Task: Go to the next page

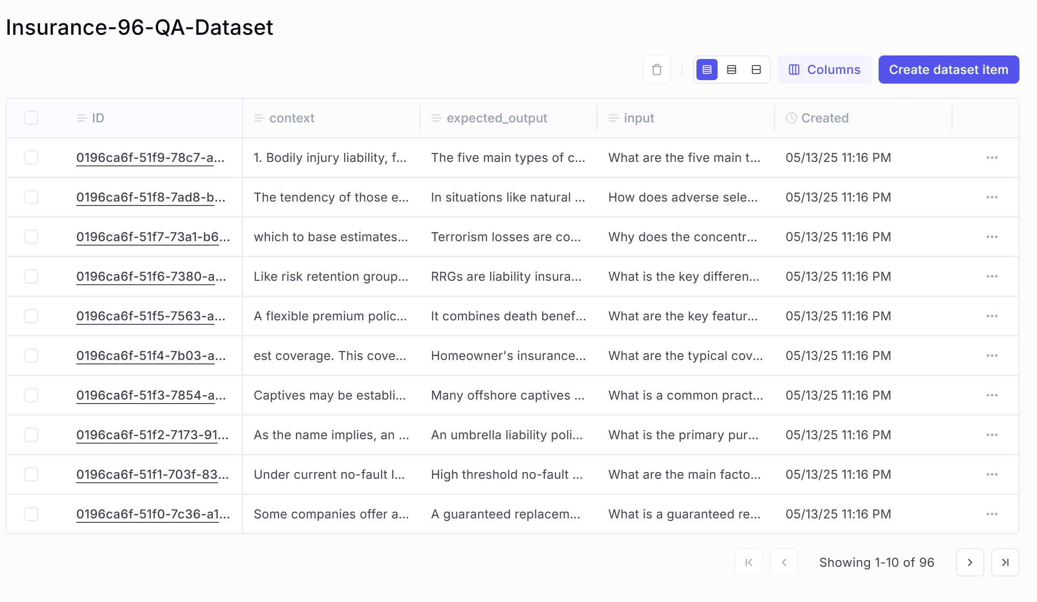Action: 970,562
